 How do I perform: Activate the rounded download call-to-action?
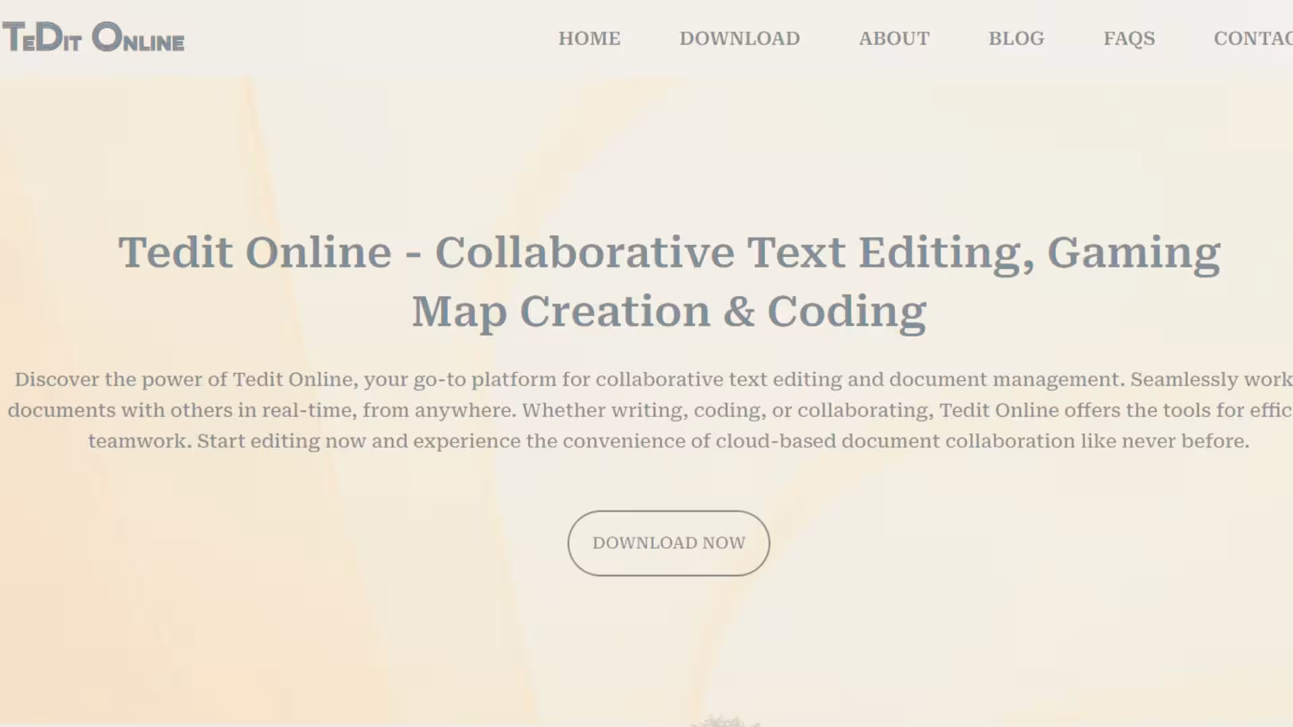pos(668,543)
